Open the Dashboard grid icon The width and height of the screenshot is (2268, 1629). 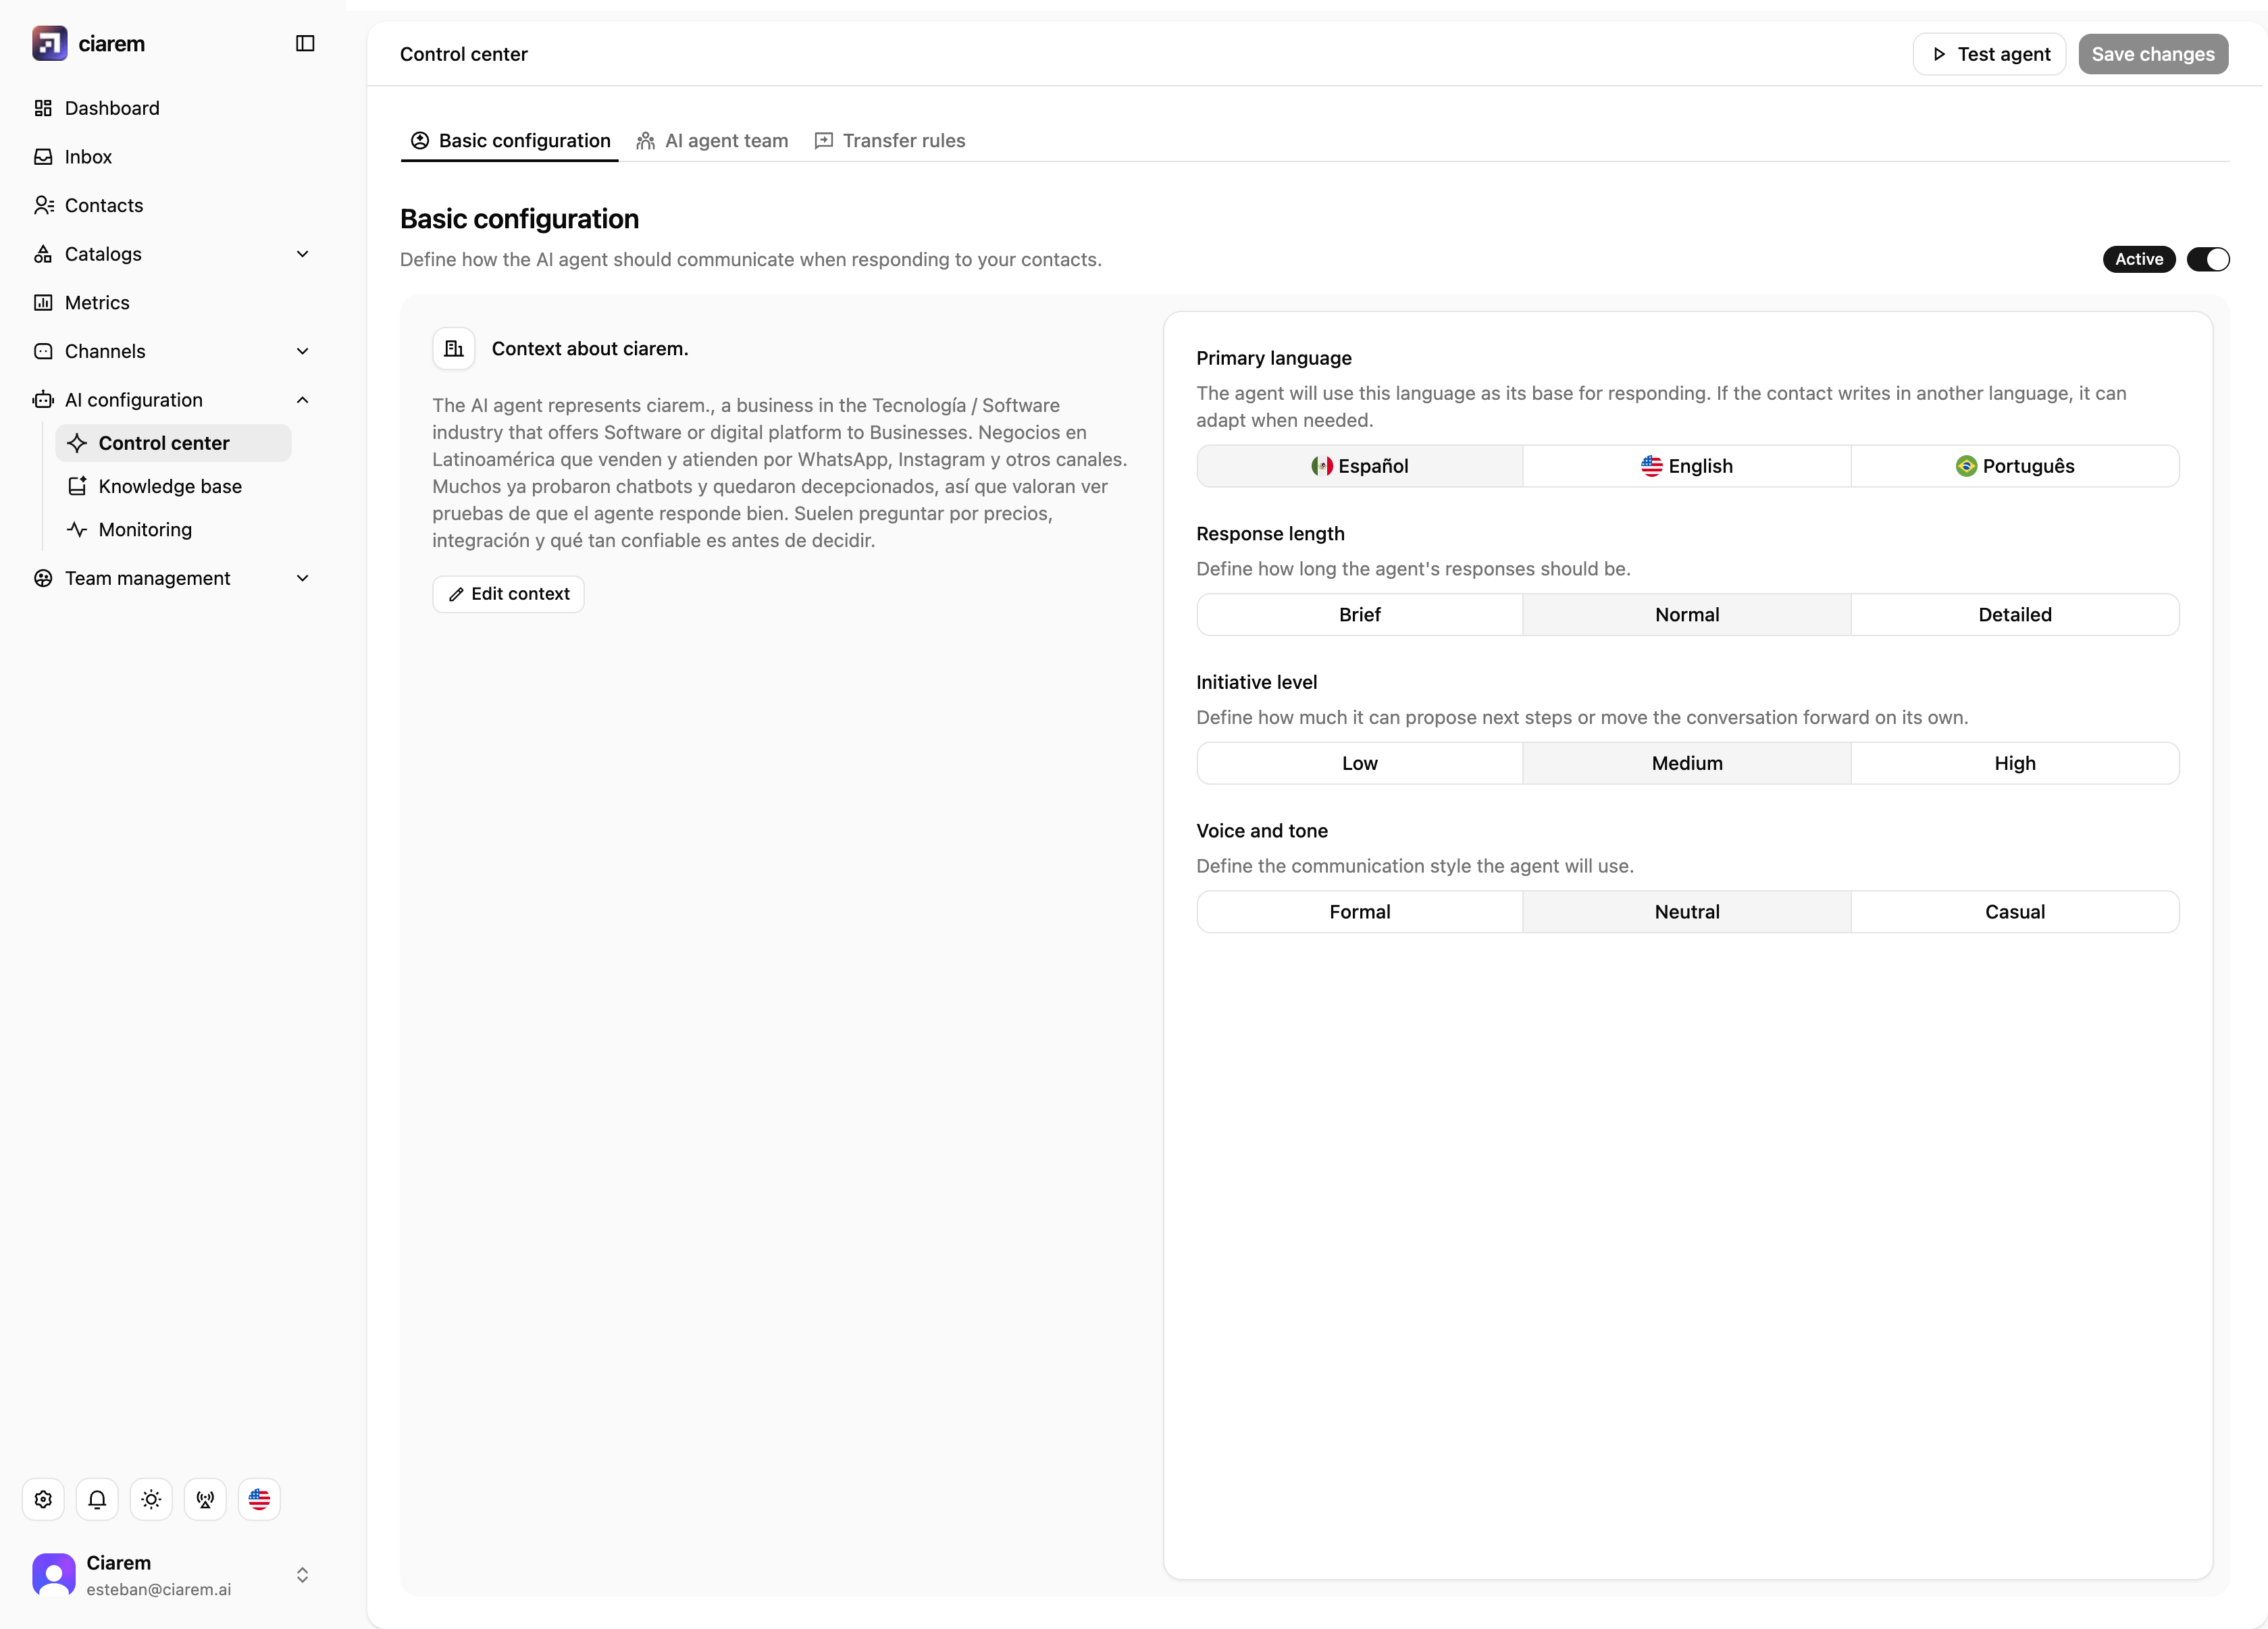click(43, 108)
